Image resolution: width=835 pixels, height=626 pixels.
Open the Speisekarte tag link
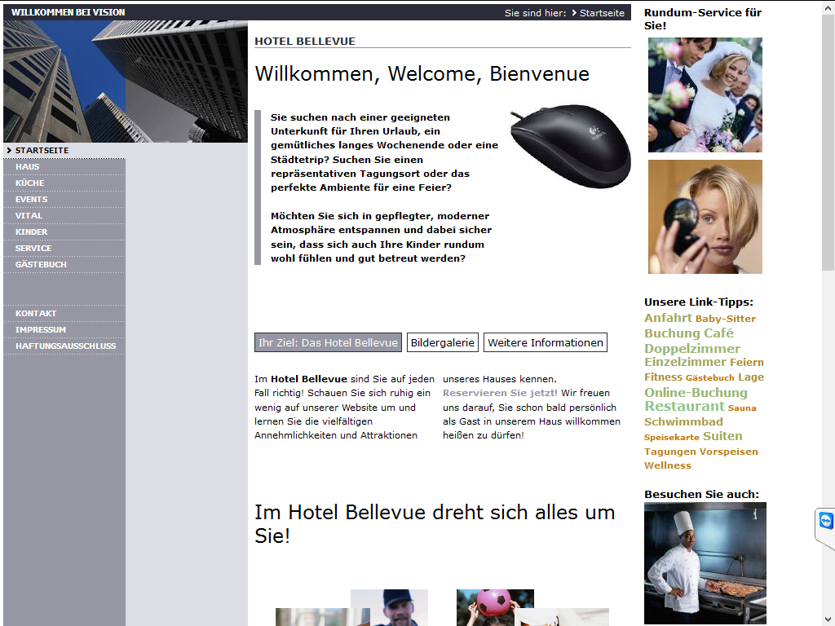point(672,438)
